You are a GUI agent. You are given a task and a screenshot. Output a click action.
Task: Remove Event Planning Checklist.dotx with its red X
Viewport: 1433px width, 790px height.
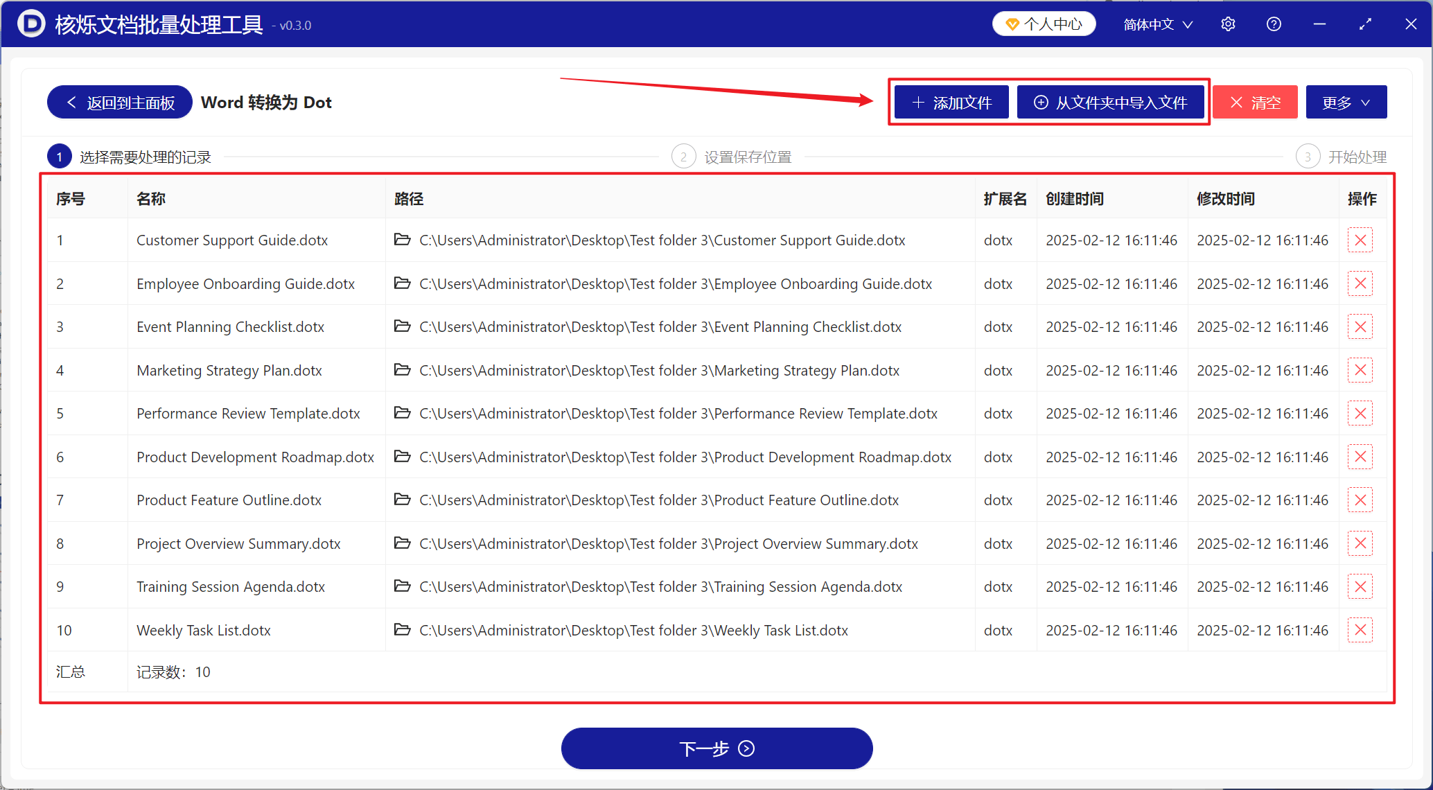[x=1360, y=326]
